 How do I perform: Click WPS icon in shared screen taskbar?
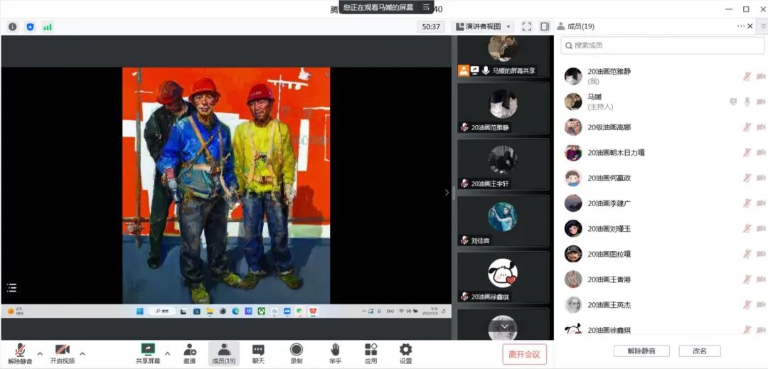(312, 311)
